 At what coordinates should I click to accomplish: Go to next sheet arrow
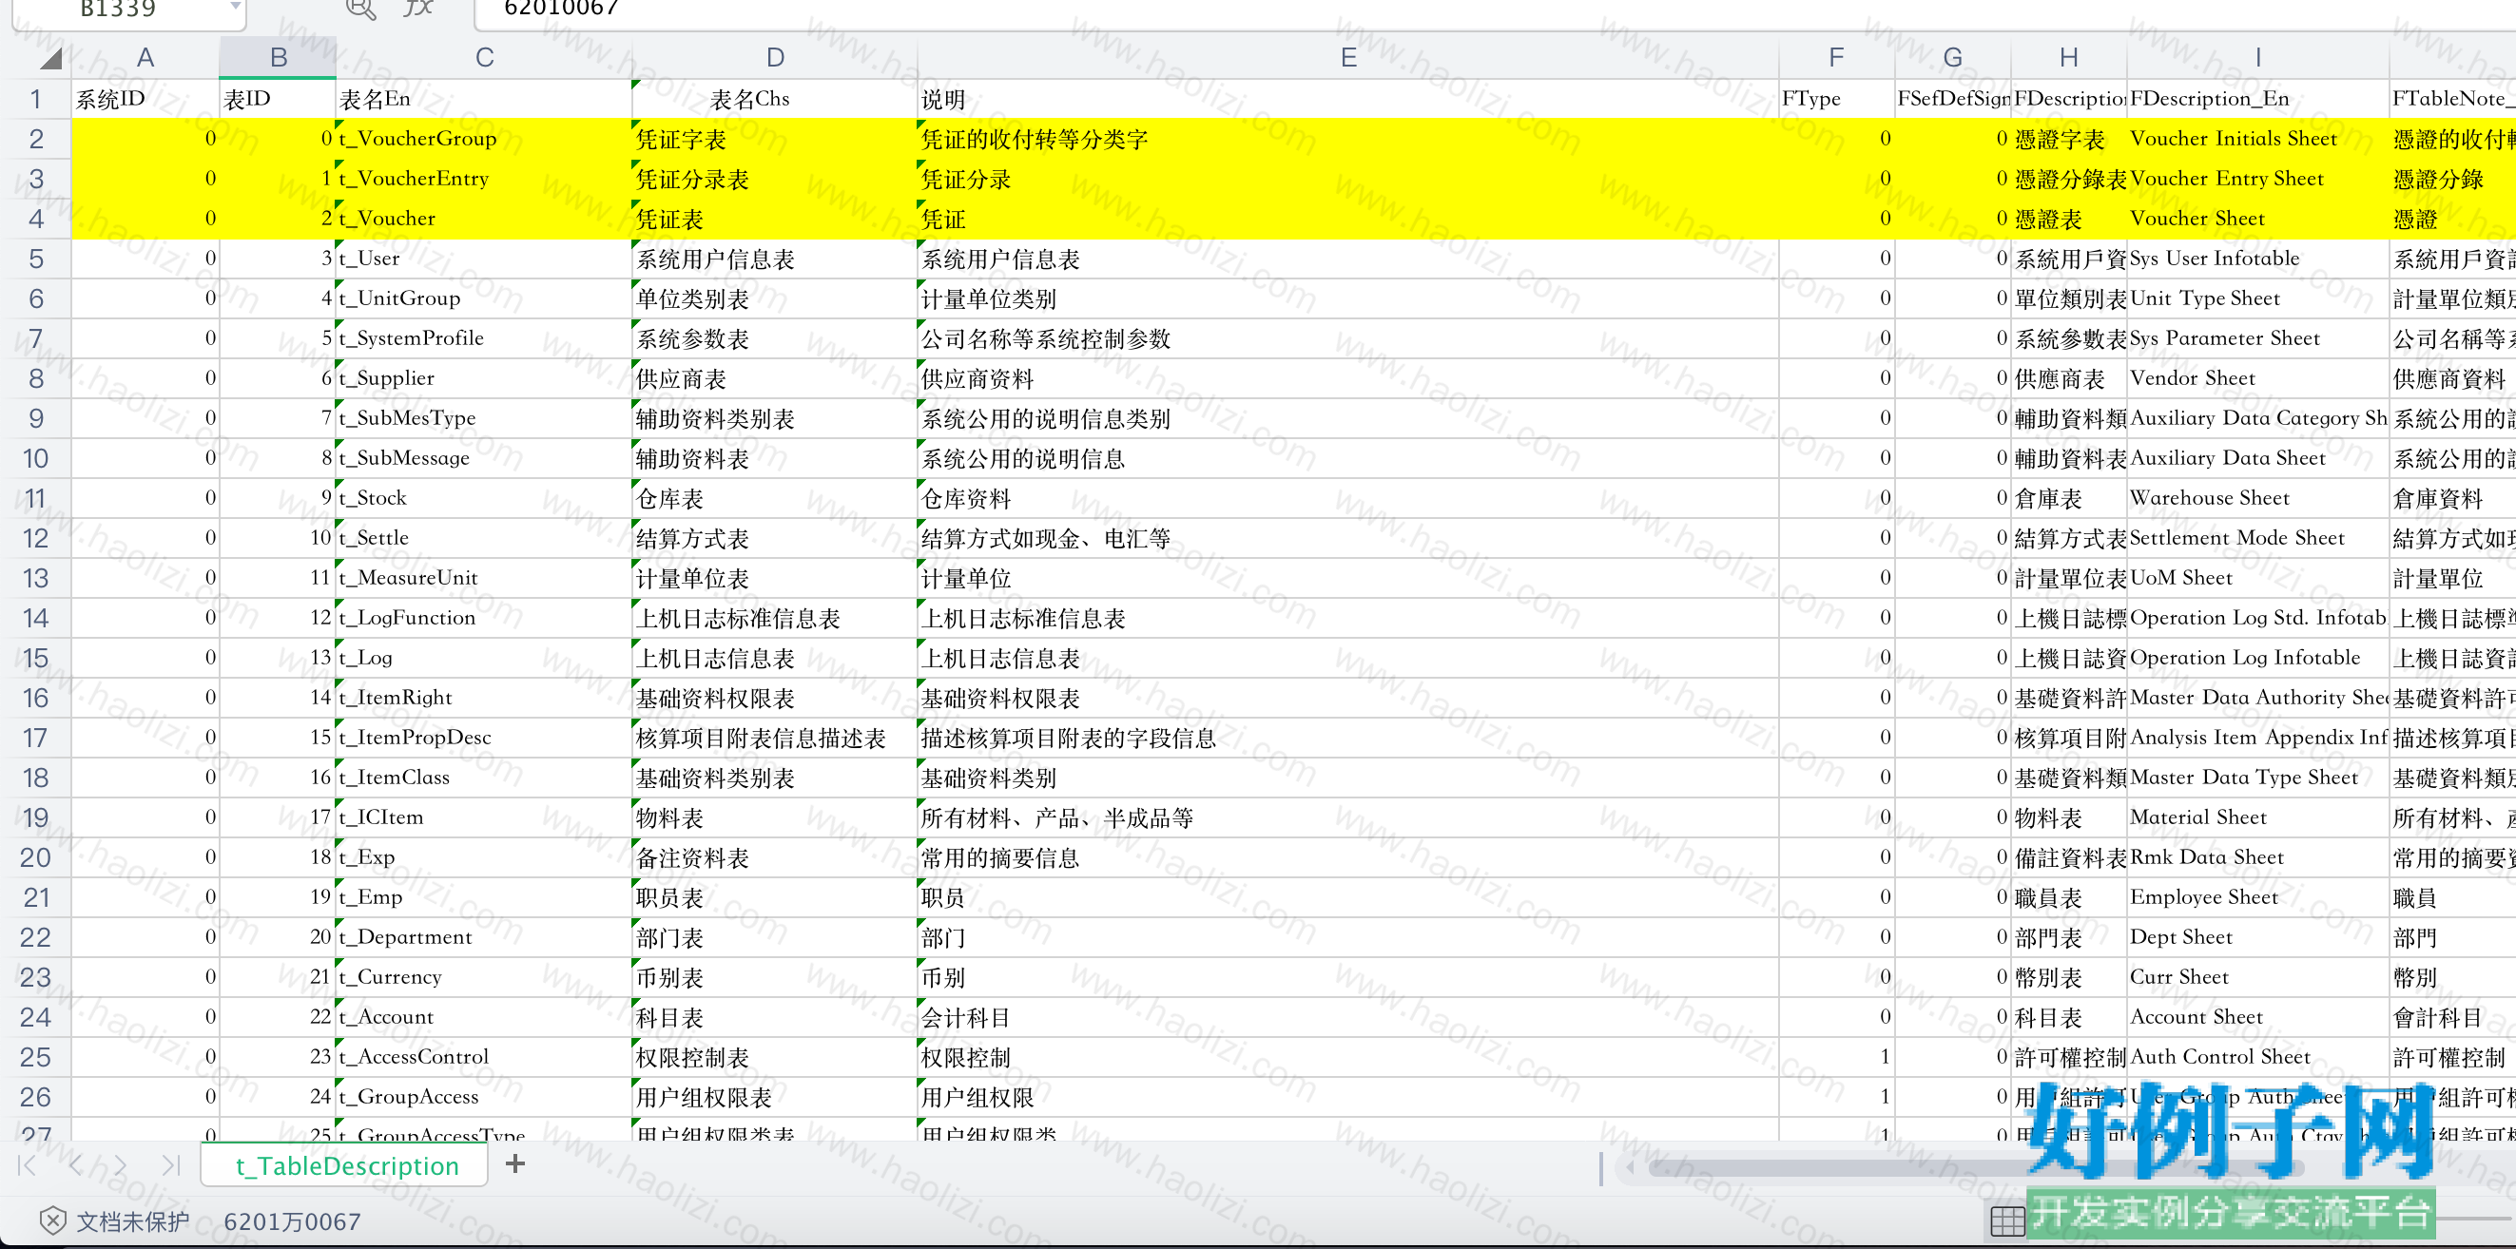[x=120, y=1165]
